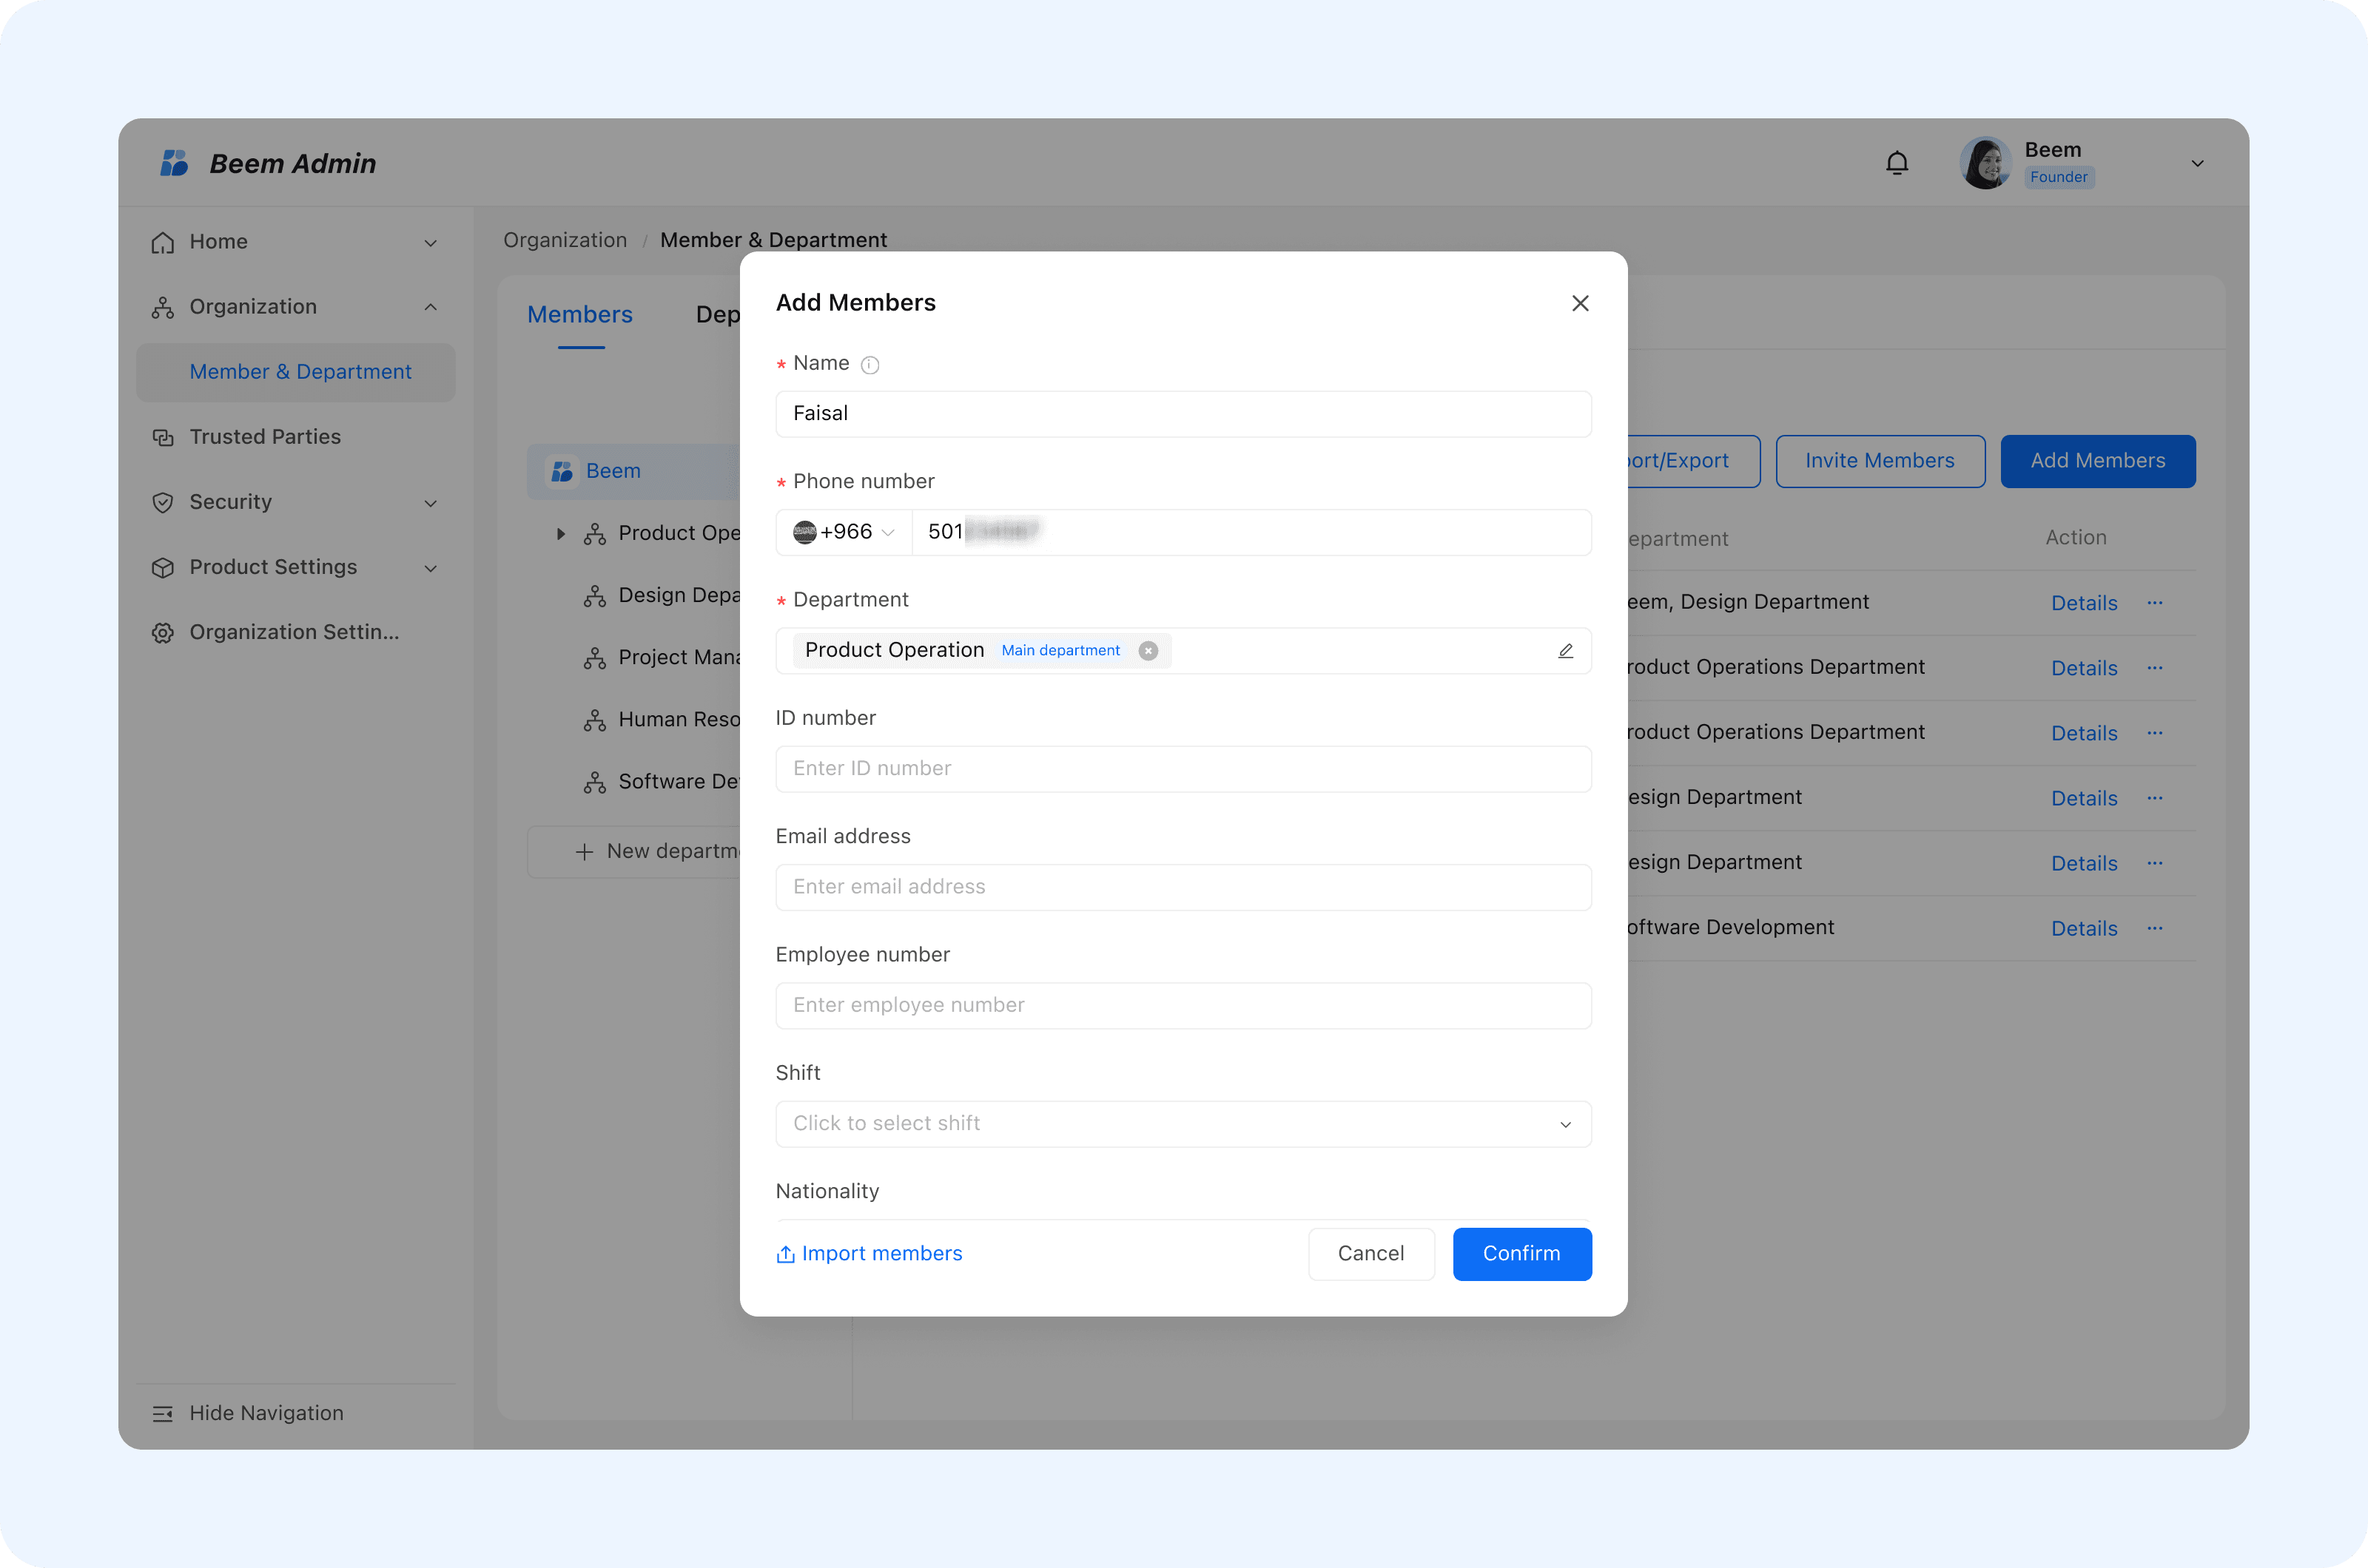The image size is (2368, 1568).
Task: Close the Add Members dialog
Action: tap(1580, 303)
